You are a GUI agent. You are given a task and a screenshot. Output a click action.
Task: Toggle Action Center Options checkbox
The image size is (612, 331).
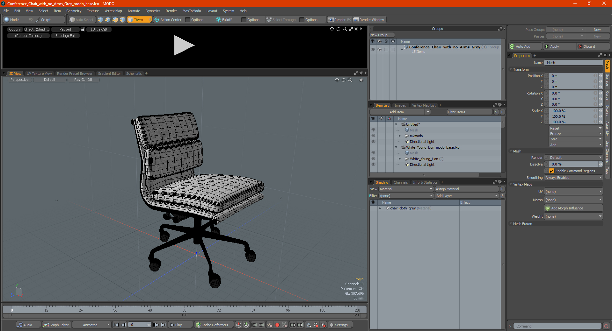click(x=188, y=20)
